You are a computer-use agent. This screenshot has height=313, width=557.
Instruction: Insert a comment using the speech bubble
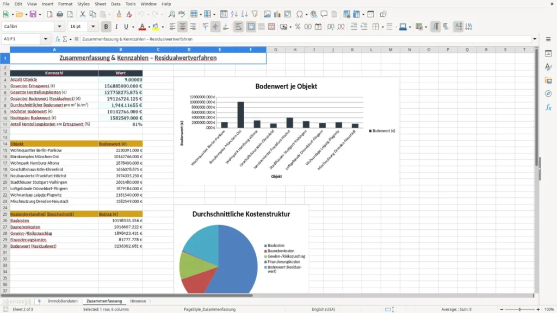pos(324,14)
